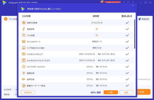Click the DVD folder rip icon
This screenshot has height=100, width=154.
coord(24,54)
